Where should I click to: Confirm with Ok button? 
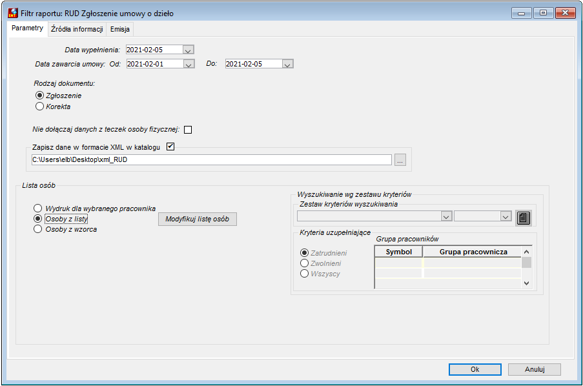(475, 369)
